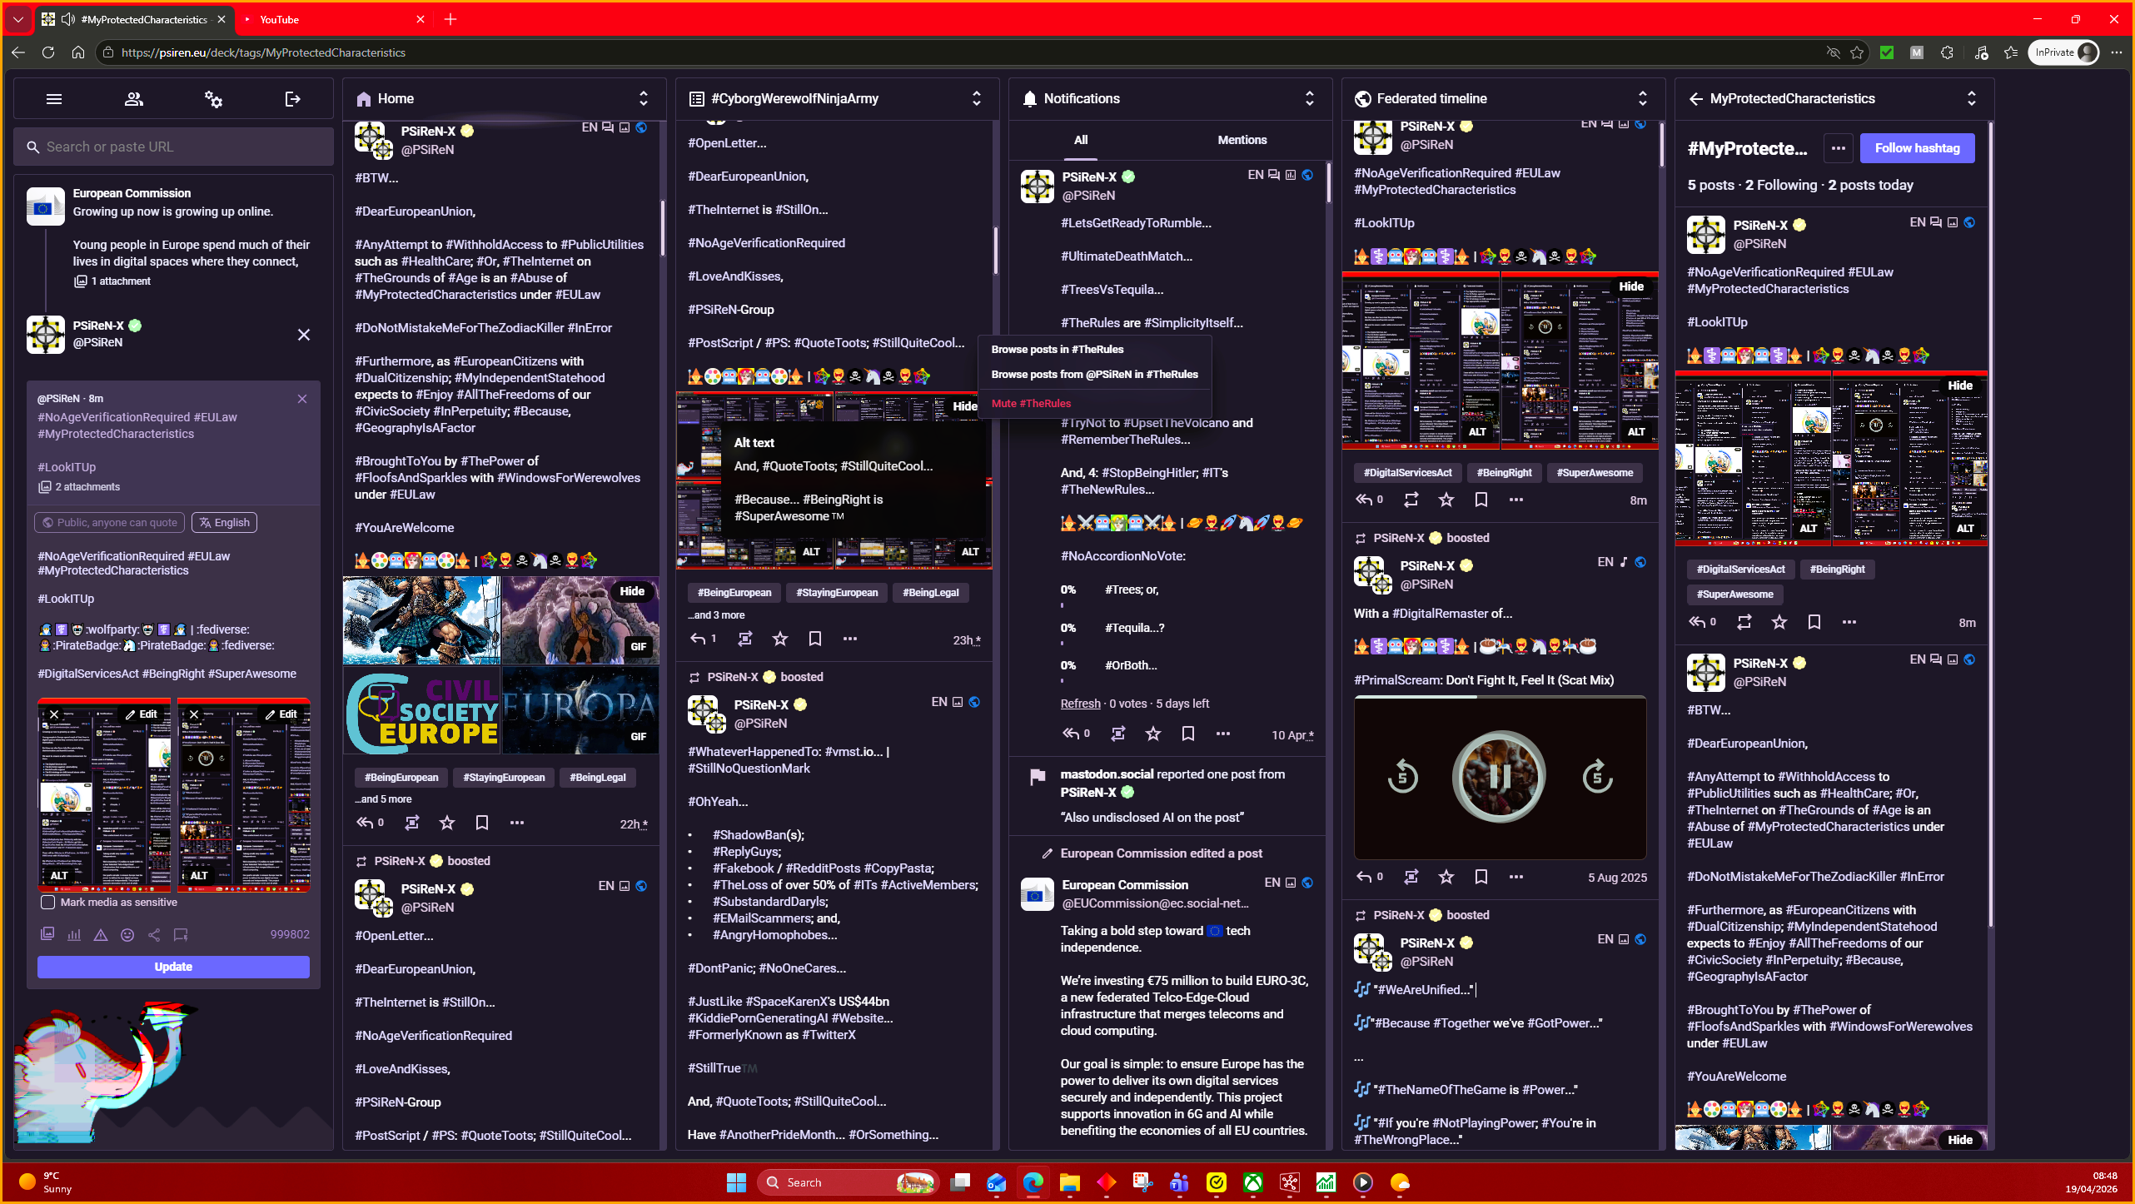Choose 'Browse posts in #TheRules' from the menu
The image size is (2135, 1204).
pyautogui.click(x=1058, y=350)
